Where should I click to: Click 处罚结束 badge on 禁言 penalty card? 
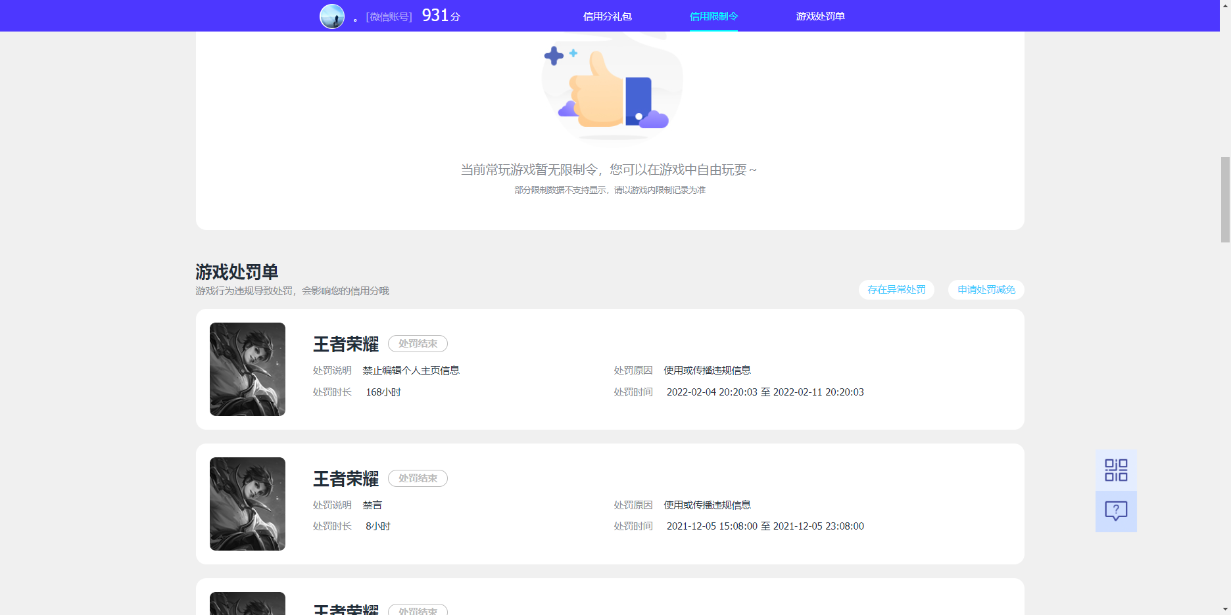(x=418, y=478)
